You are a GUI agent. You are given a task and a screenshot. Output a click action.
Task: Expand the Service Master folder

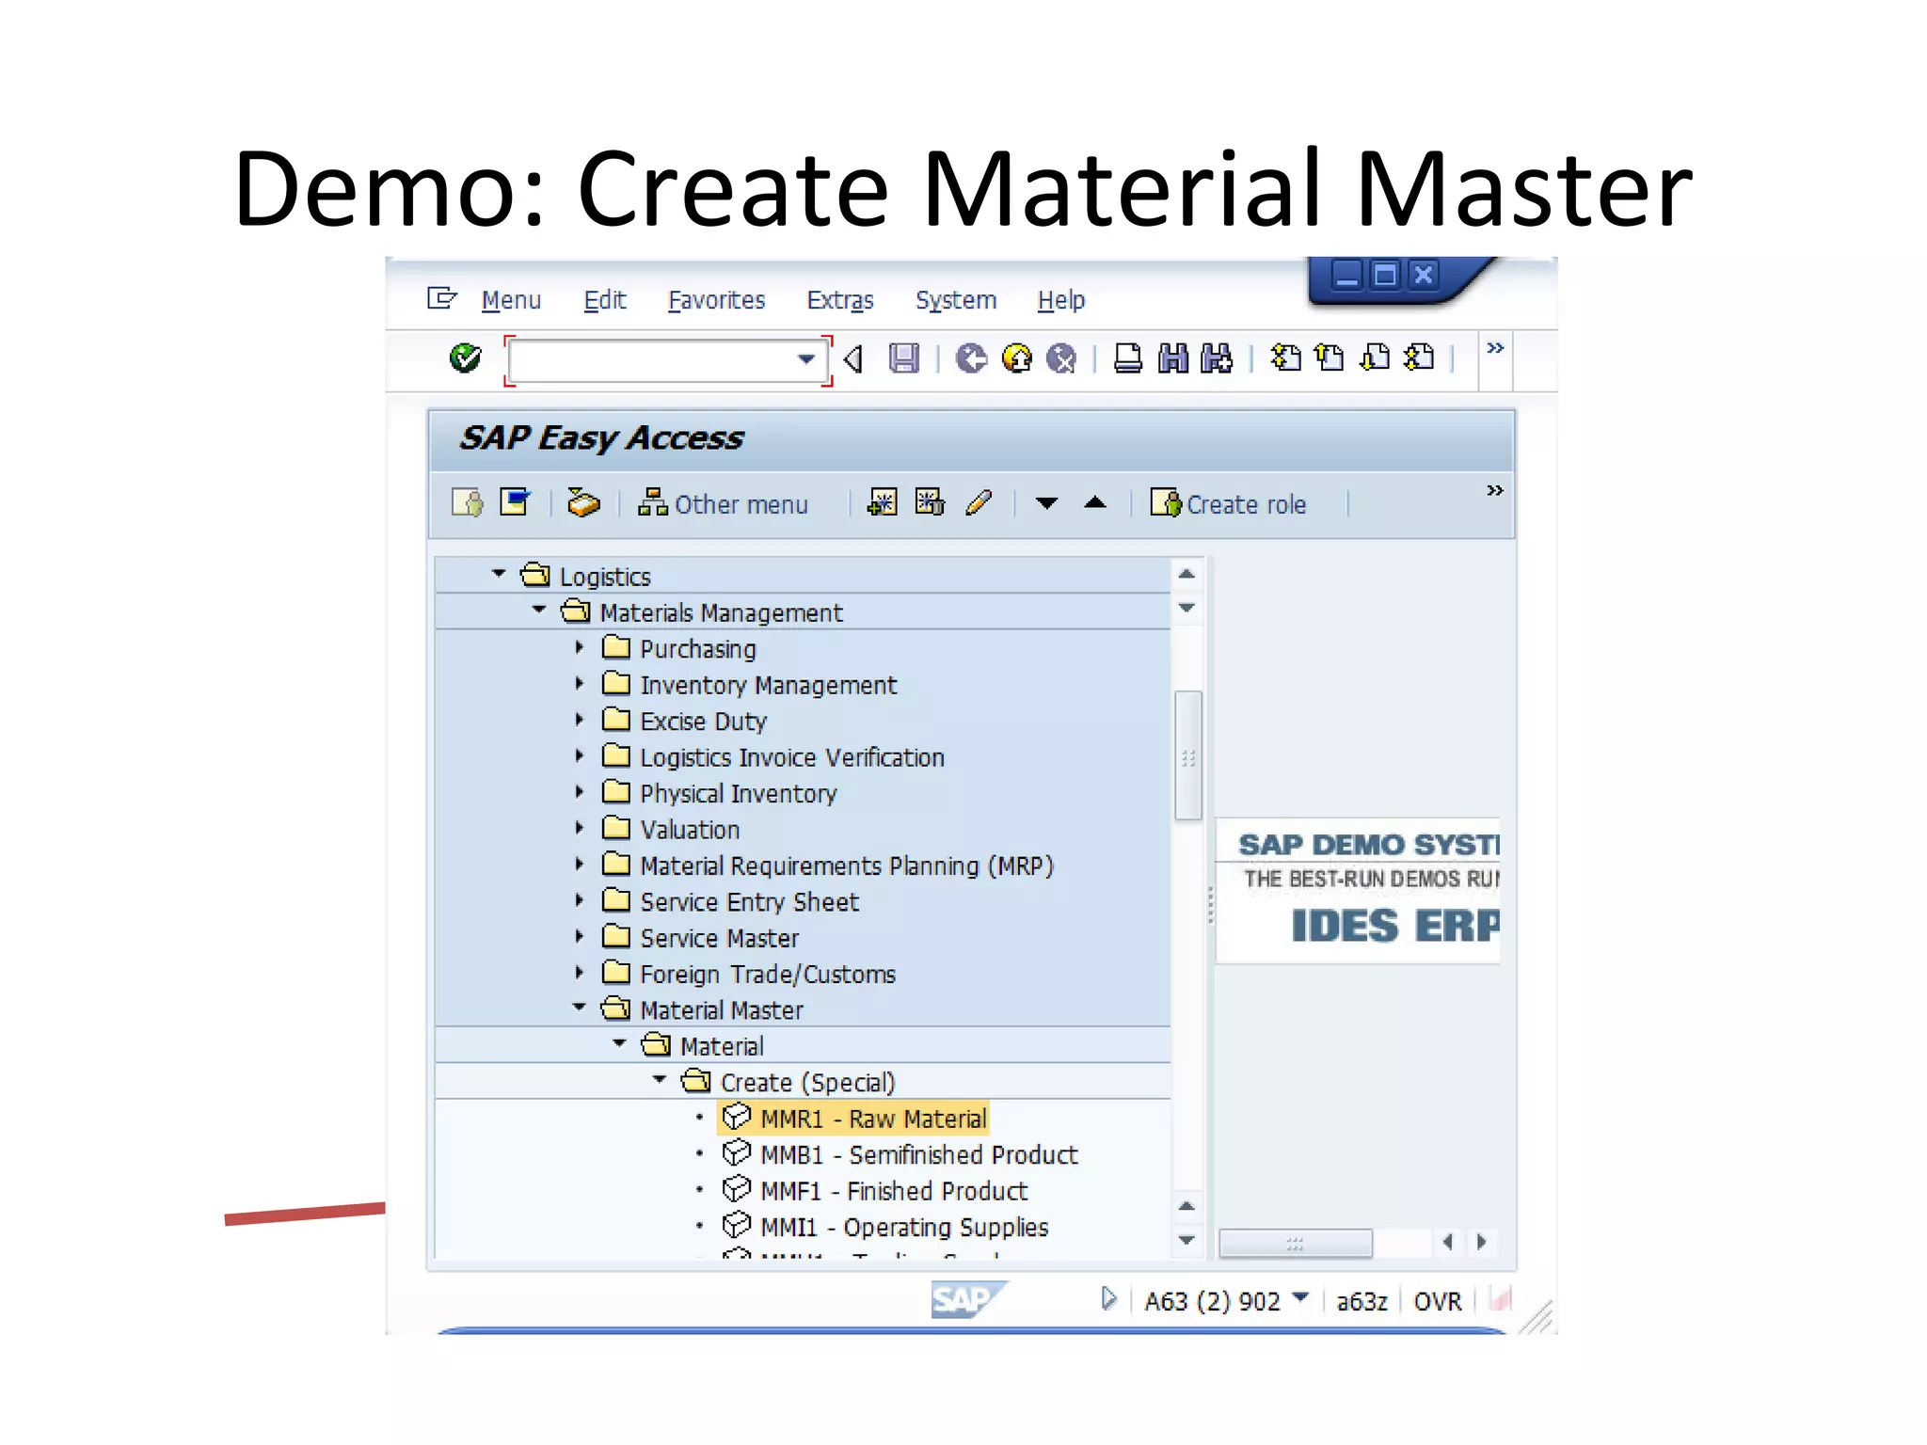[x=580, y=936]
